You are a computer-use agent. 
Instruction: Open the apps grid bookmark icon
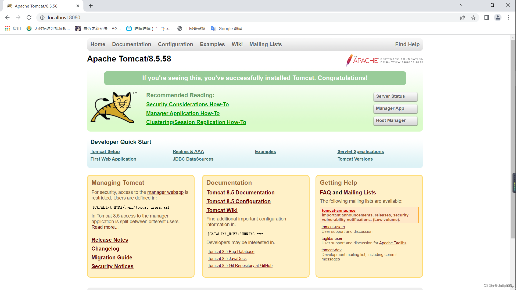(8, 28)
